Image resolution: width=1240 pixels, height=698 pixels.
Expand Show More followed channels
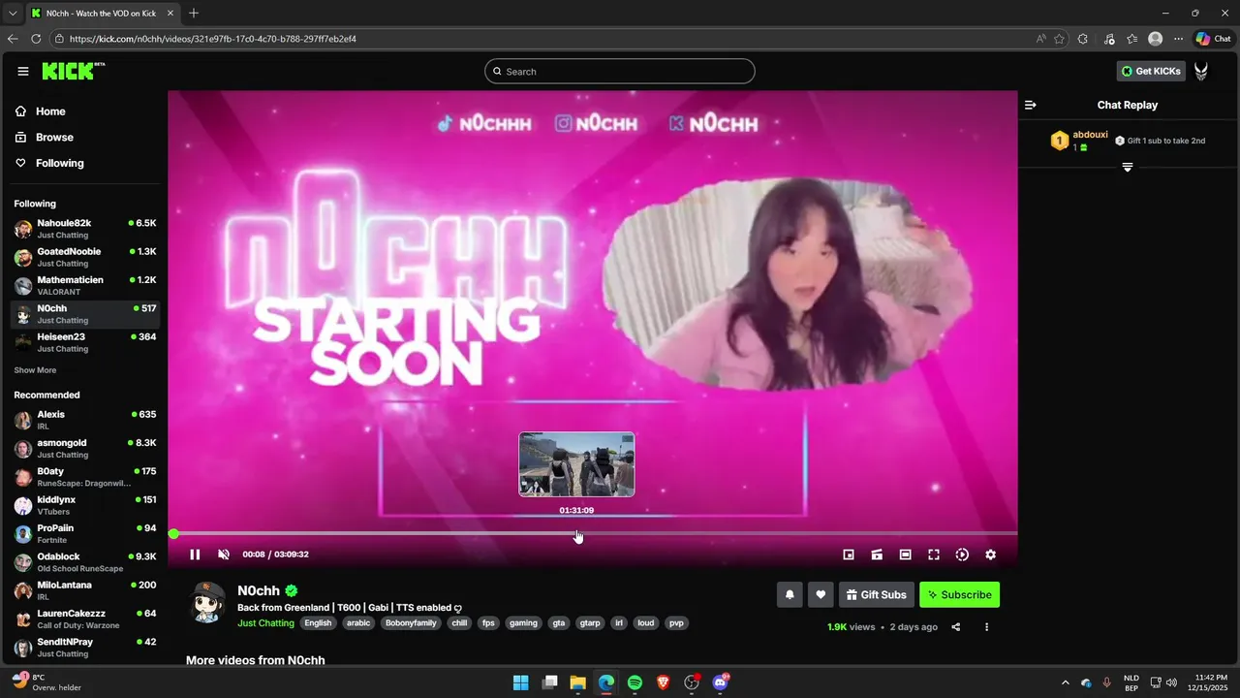(x=35, y=370)
